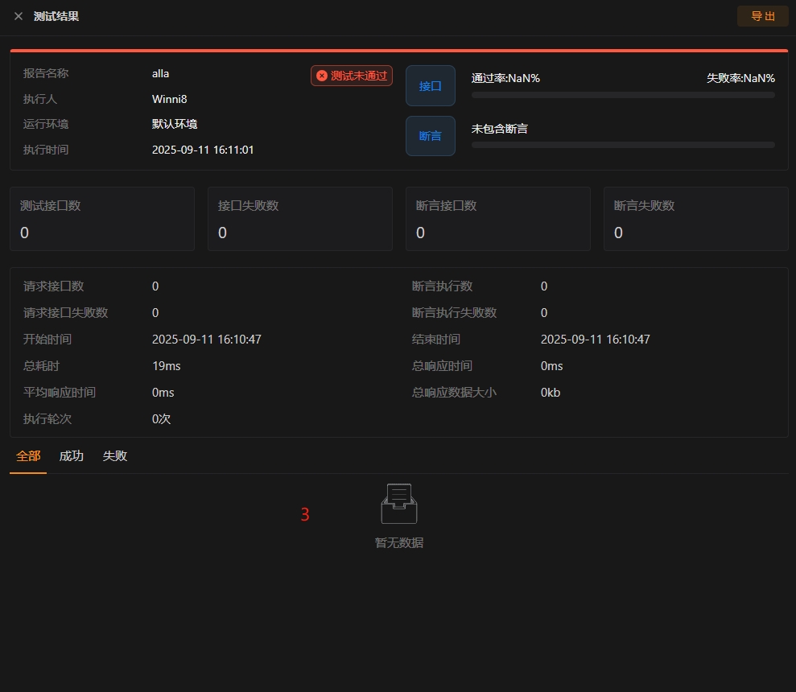The image size is (796, 692).
Task: Click the 请求接口失败数 label
Action: 65,313
